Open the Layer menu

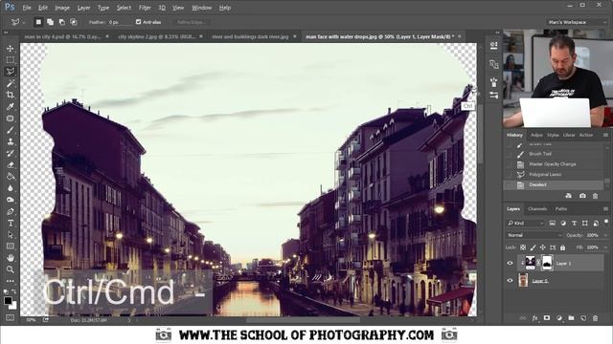(83, 8)
